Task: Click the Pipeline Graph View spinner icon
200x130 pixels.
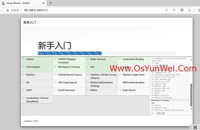Action: (x=120, y=75)
